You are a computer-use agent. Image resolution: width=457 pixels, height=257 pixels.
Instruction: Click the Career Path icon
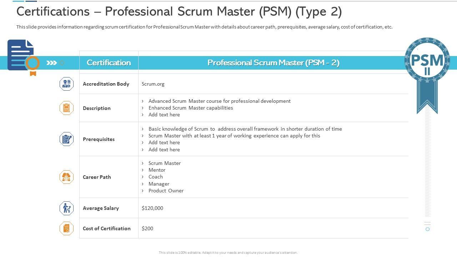66,177
